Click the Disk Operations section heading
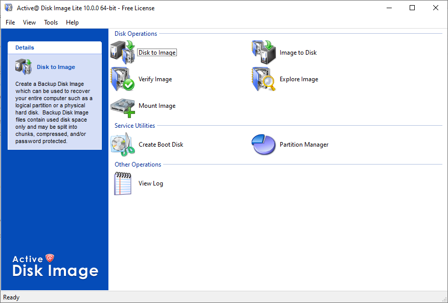 [136, 34]
